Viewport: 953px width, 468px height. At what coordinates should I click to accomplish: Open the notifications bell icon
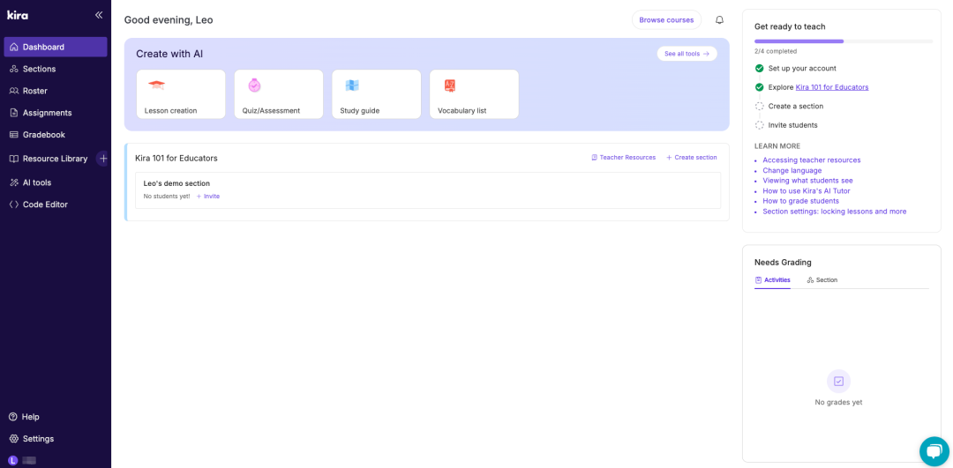tap(719, 20)
